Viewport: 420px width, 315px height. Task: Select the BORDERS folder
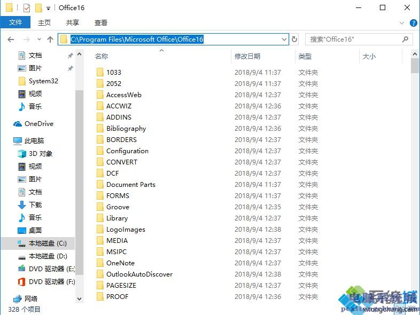point(121,140)
